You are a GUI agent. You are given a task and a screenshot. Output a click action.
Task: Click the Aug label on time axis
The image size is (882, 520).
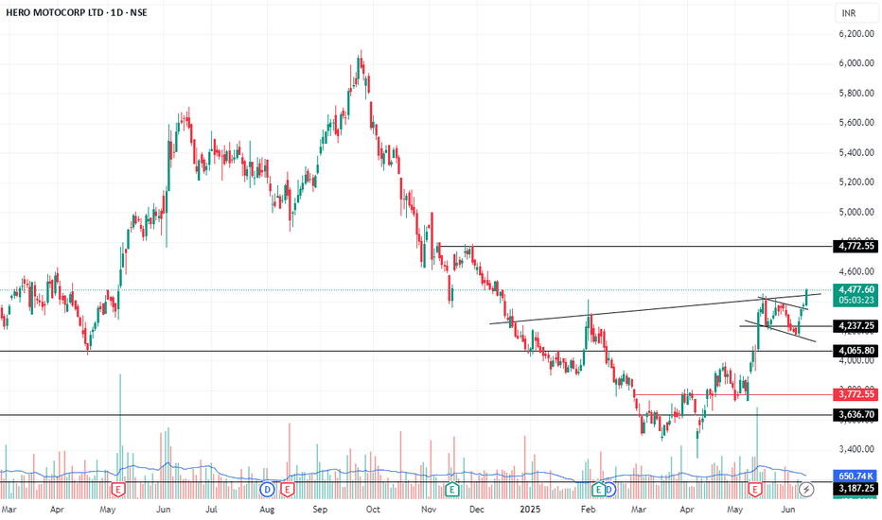[x=267, y=510]
